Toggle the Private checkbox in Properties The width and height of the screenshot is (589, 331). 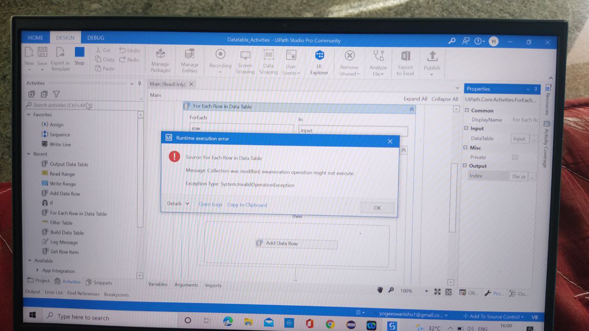click(x=515, y=157)
